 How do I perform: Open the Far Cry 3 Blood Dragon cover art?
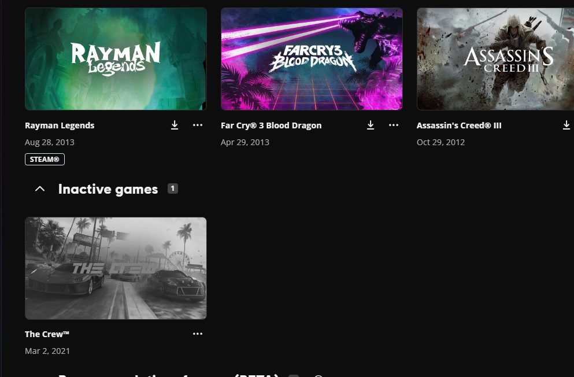[x=312, y=59]
